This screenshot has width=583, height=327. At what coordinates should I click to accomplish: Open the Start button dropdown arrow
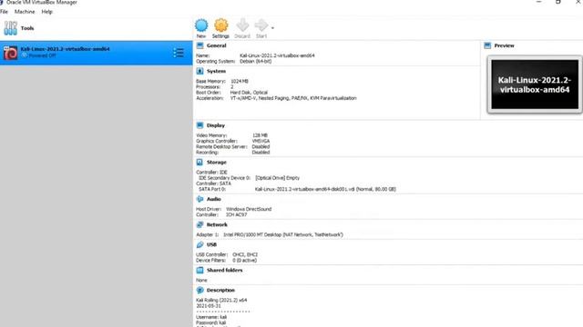pos(272,28)
